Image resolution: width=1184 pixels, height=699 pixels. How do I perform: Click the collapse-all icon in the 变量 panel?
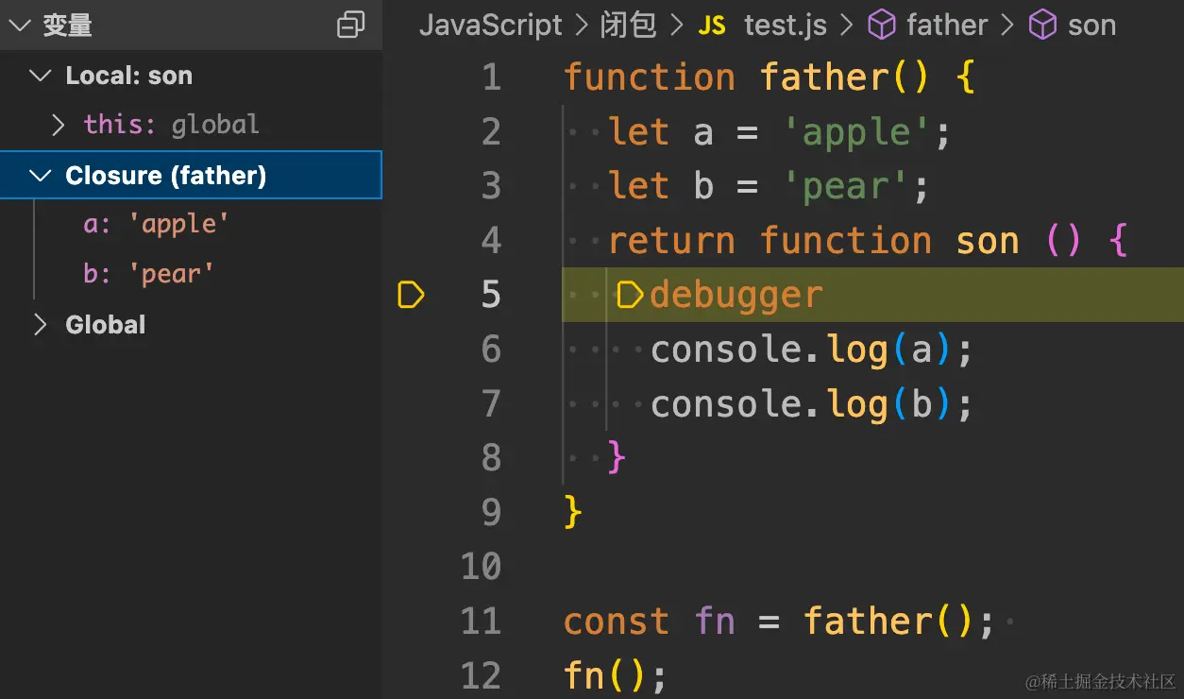(x=351, y=25)
